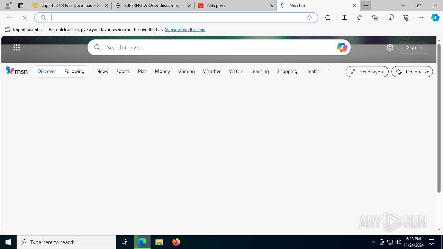Open Settings and more ellipsis menu
This screenshot has height=249, width=443.
point(421,18)
